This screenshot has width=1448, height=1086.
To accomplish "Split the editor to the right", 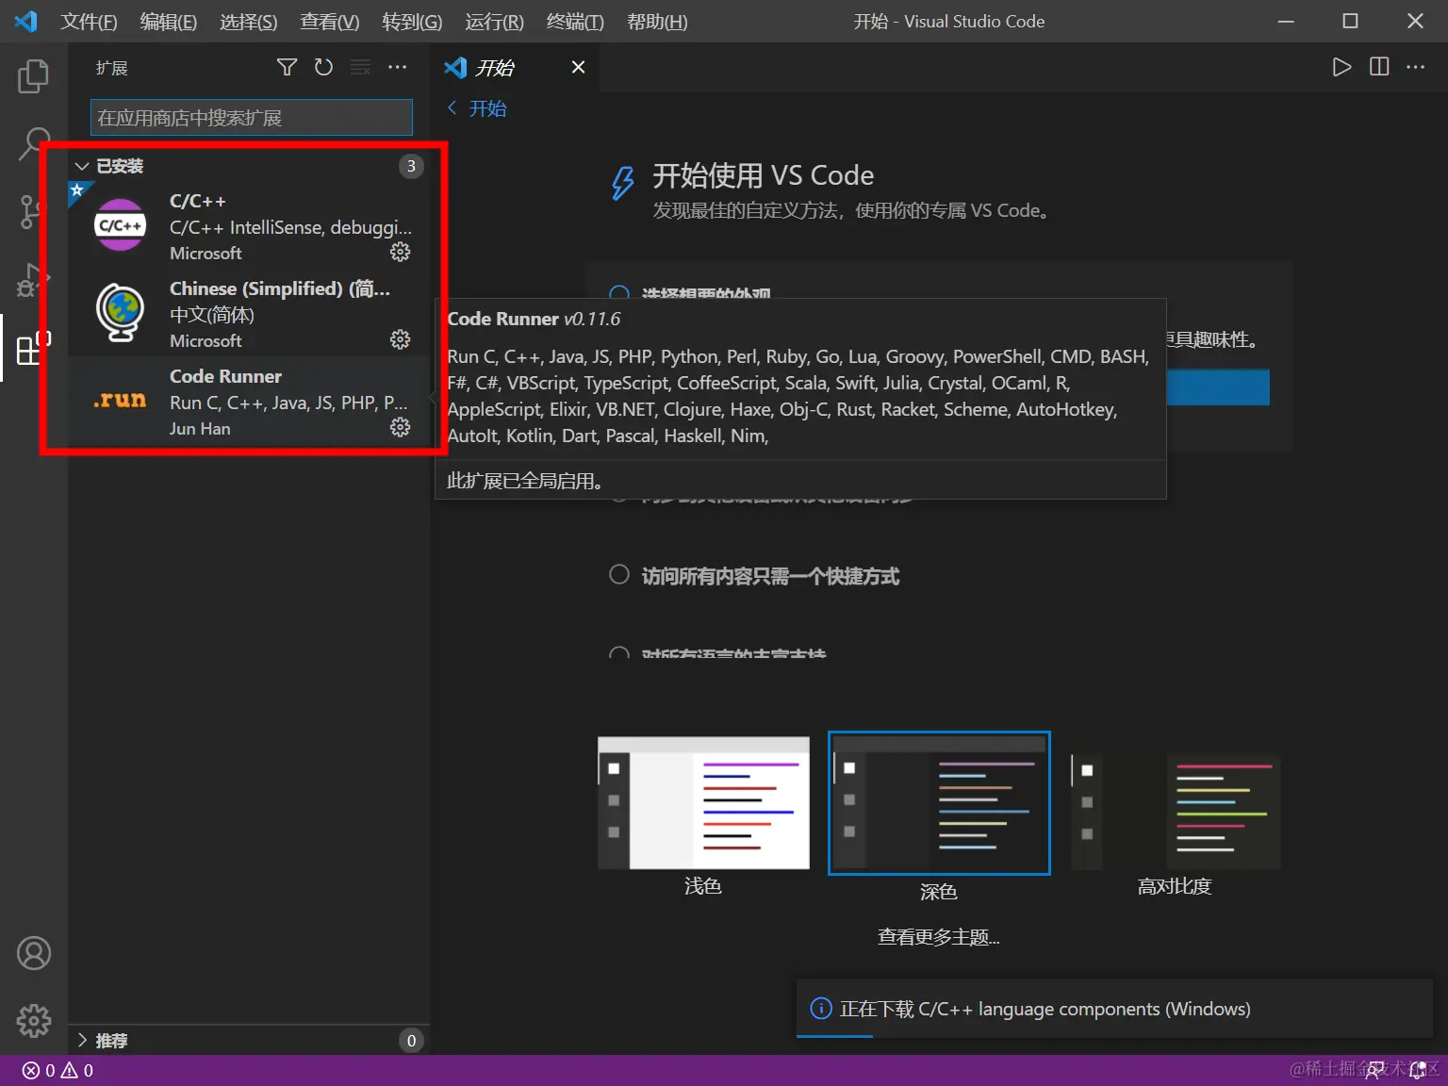I will pos(1379,67).
